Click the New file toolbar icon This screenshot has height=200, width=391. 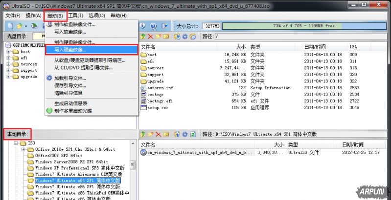(10, 26)
